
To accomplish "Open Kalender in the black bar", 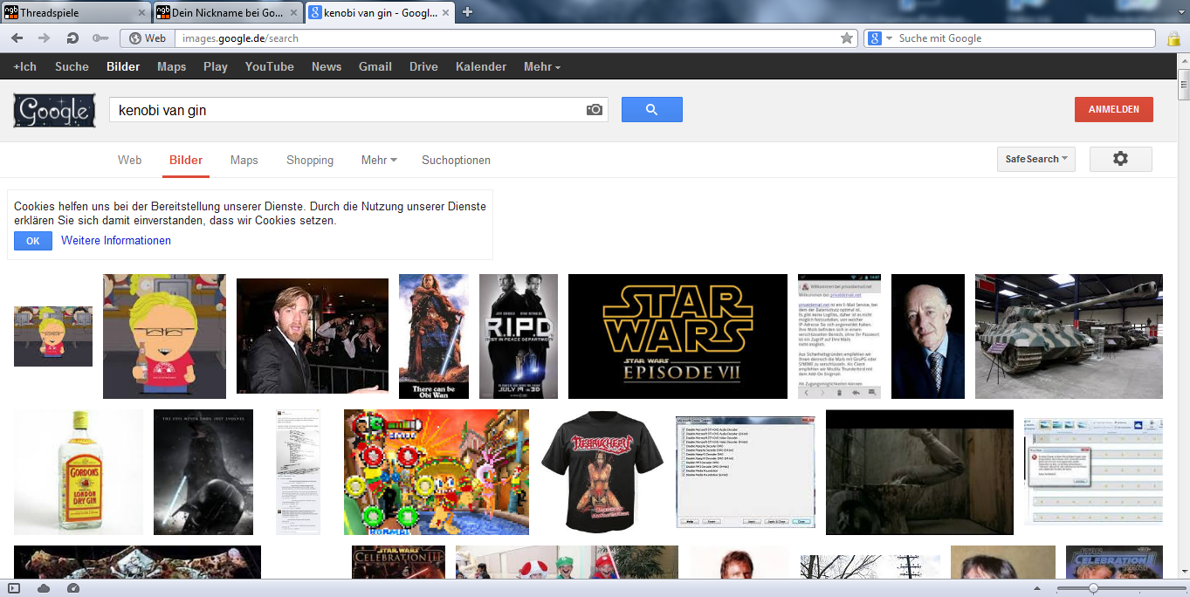I will click(481, 66).
